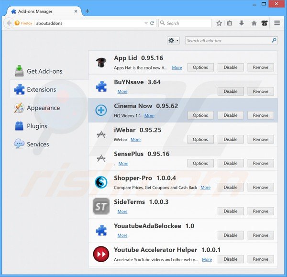The image size is (287, 277).
Task: Open Appearance category
Action: [49, 108]
